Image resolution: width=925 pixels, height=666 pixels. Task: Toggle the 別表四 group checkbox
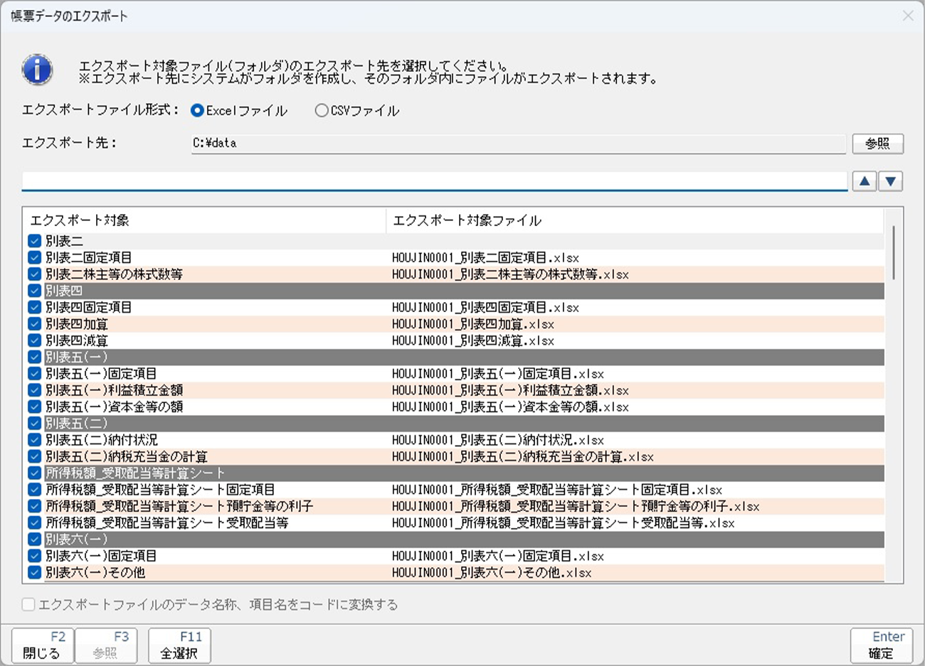(x=34, y=291)
